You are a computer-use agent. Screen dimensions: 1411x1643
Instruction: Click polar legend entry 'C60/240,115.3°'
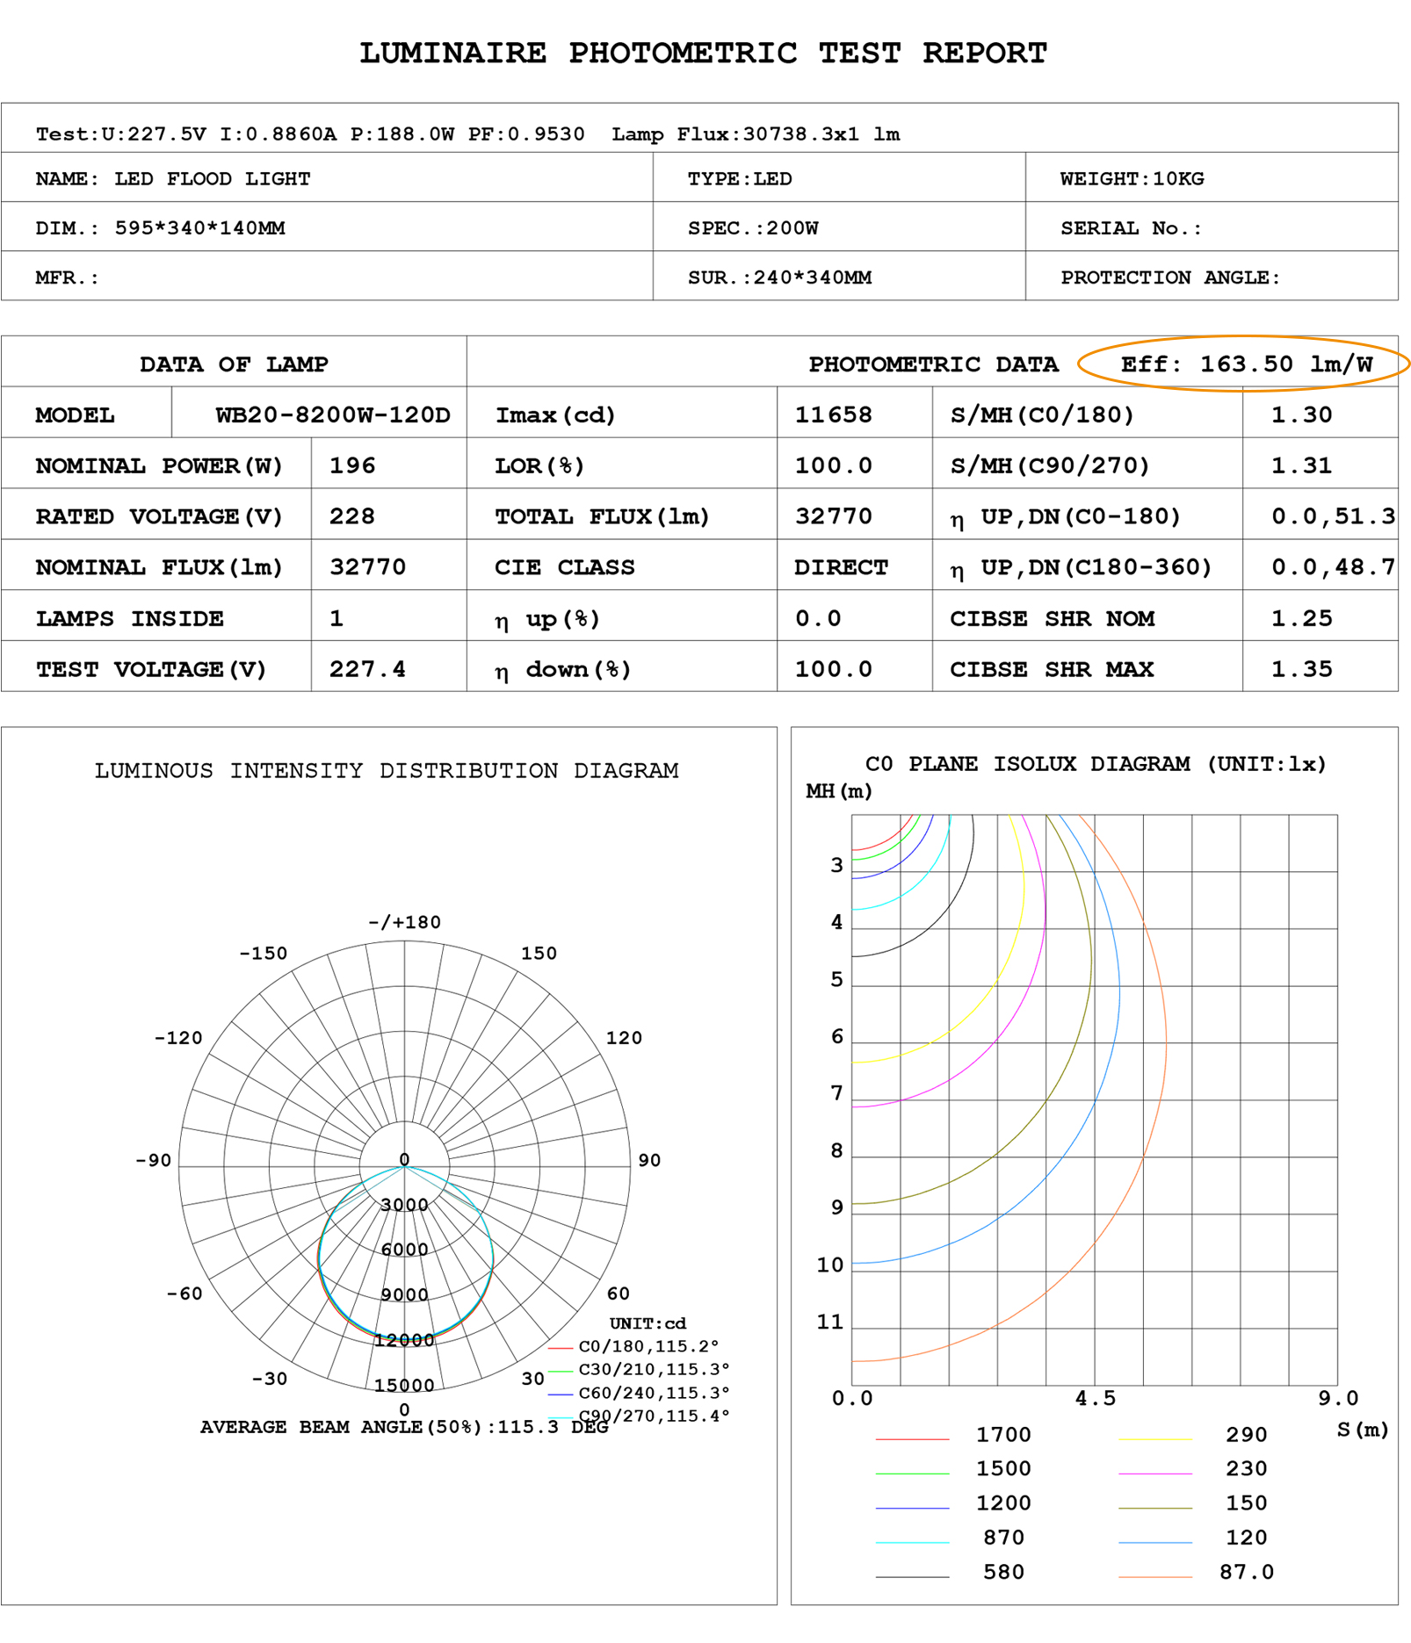pyautogui.click(x=654, y=1393)
